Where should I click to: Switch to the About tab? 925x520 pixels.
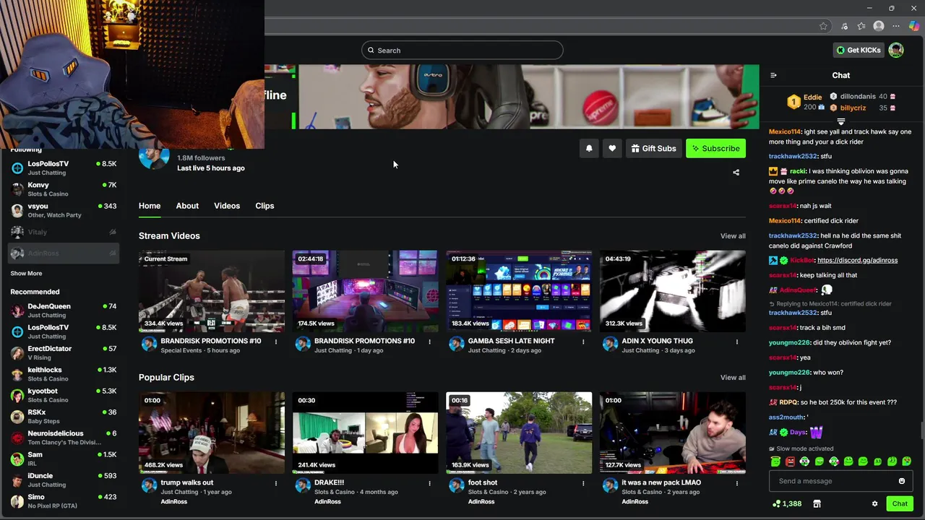pyautogui.click(x=187, y=206)
